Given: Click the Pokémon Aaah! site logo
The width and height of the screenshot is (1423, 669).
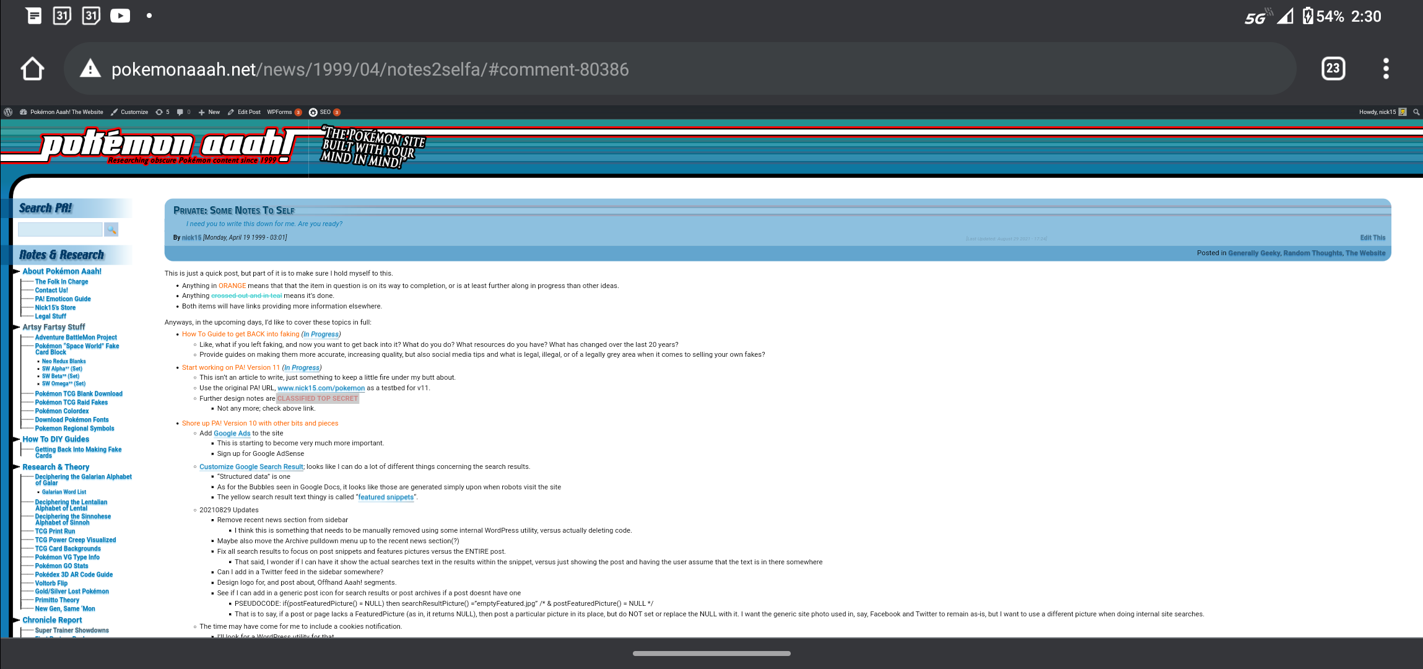Looking at the screenshot, I should pyautogui.click(x=166, y=146).
